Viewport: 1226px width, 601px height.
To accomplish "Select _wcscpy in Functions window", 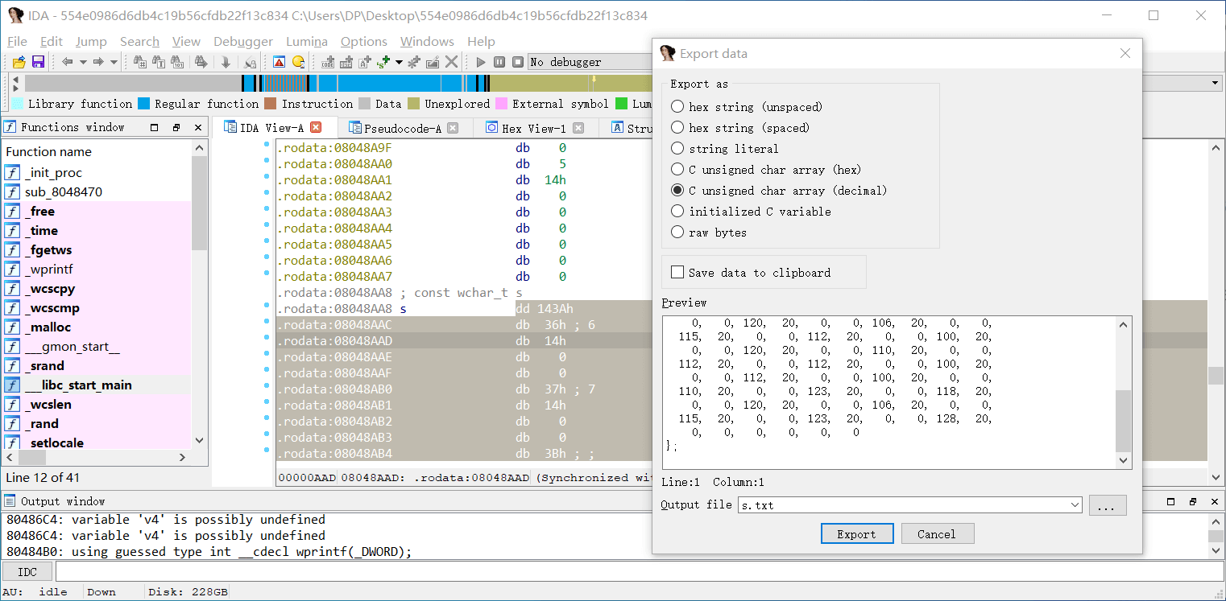I will [50, 288].
